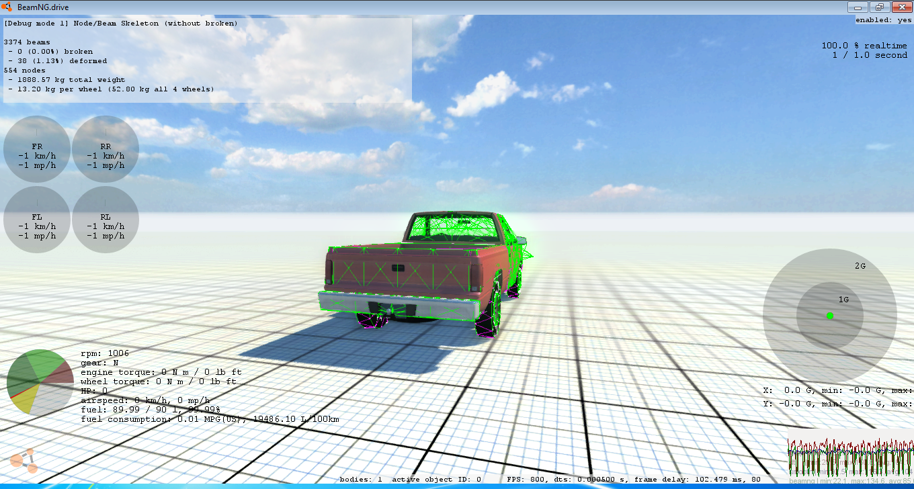Screen dimensions: 914x489
Task: Click the '13.20 kg per wheel' line
Action: click(x=111, y=89)
